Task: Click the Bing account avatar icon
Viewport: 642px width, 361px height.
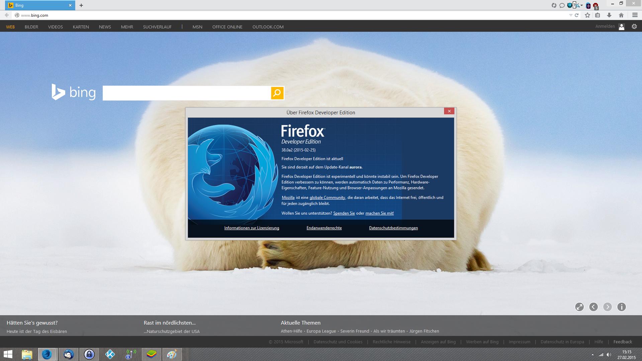Action: [621, 27]
